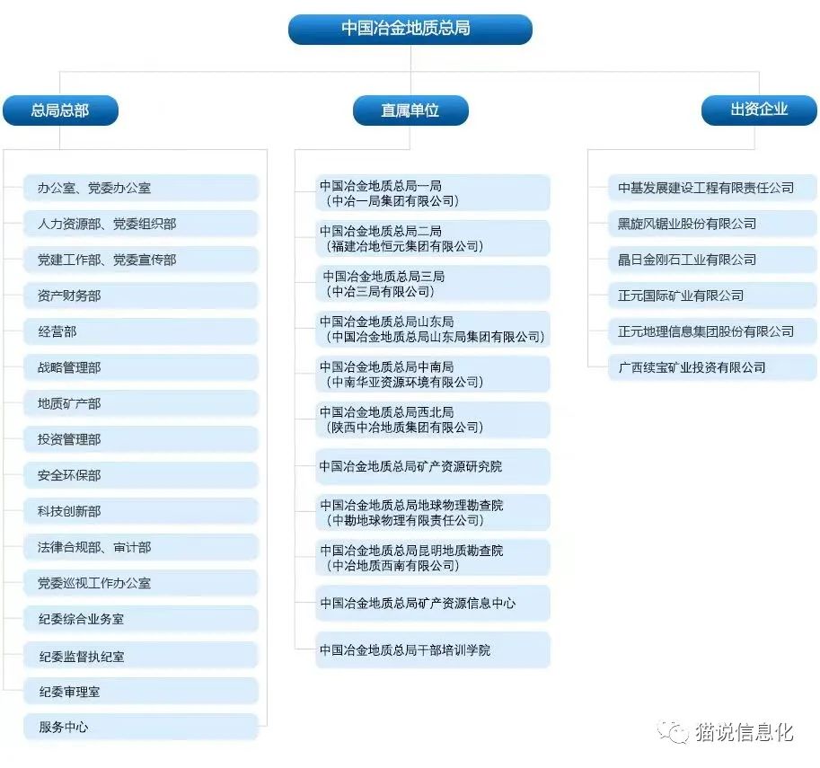The height and width of the screenshot is (768, 820).
Task: Select 黑旋风锯业股份有限公司 entry
Action: pyautogui.click(x=712, y=224)
